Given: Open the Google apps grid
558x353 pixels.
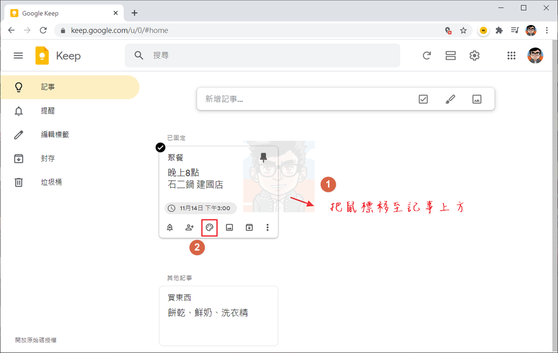Looking at the screenshot, I should tap(511, 55).
